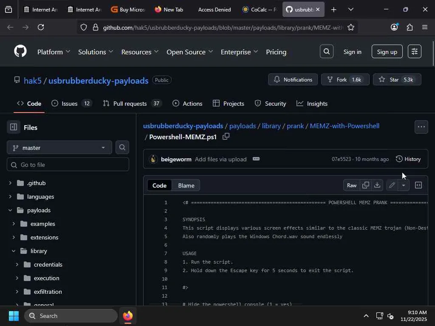Screen dimensions: 435x326
Task: Click the site security lock icon
Action: point(96,27)
